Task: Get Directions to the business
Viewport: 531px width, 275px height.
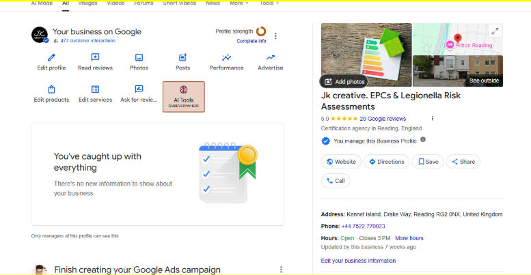Action: tap(386, 162)
